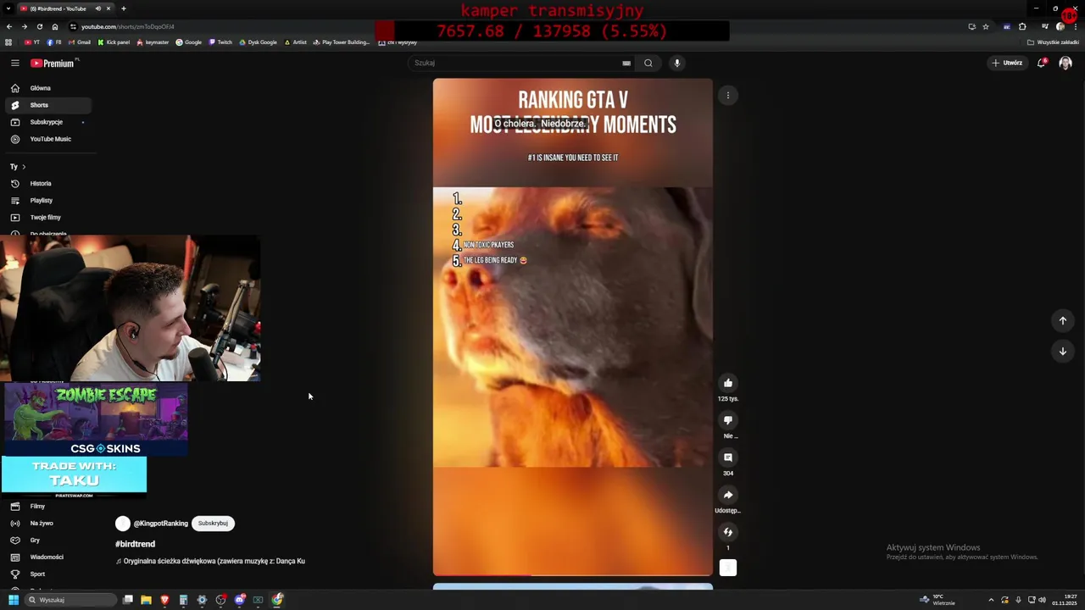
Task: Open Discord from the taskbar
Action: pos(240,600)
